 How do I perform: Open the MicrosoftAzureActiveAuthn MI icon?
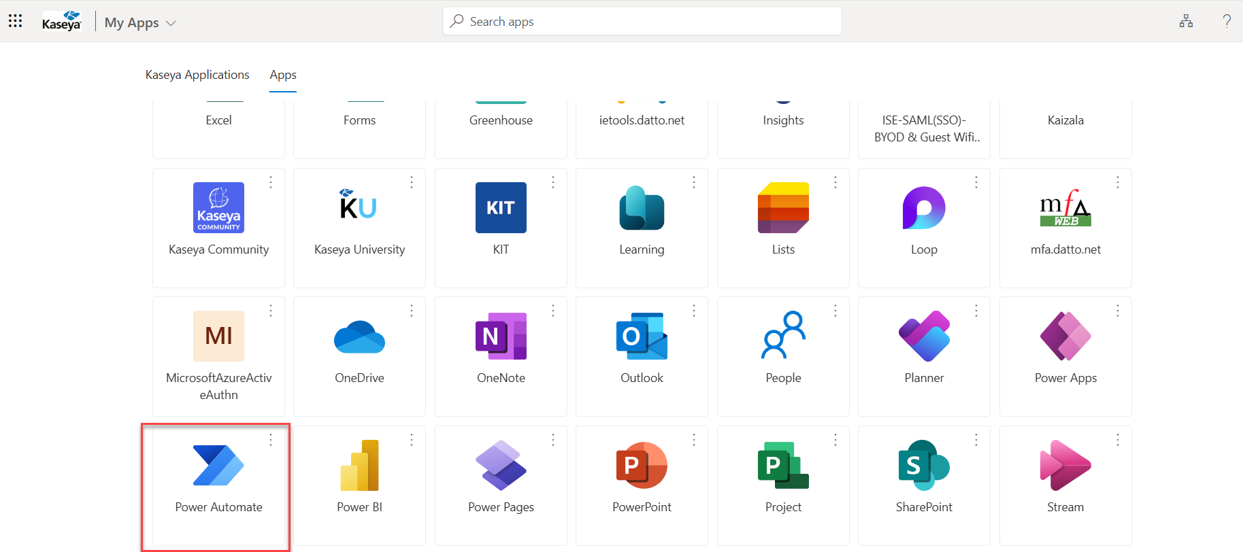coord(218,336)
